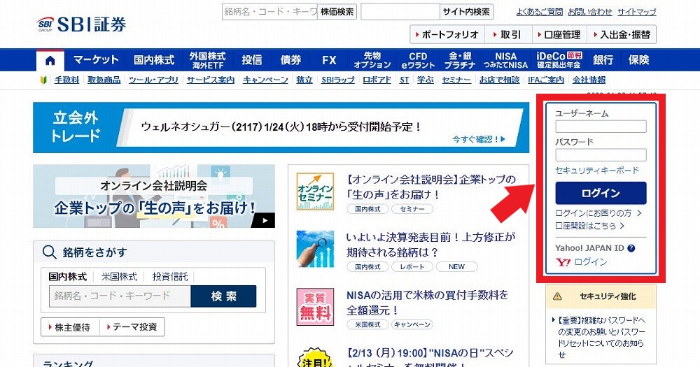Click the 実質無料 thumbnail
The width and height of the screenshot is (700, 367).
[315, 307]
